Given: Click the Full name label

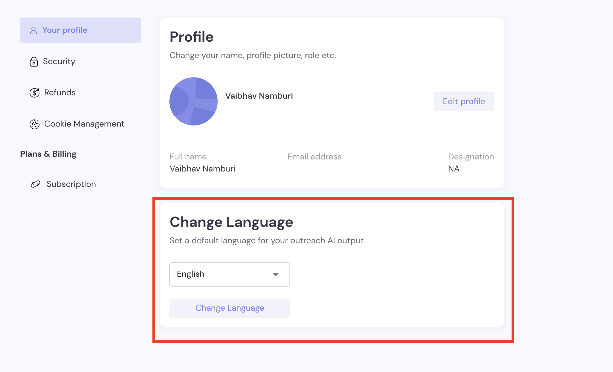Looking at the screenshot, I should (188, 157).
